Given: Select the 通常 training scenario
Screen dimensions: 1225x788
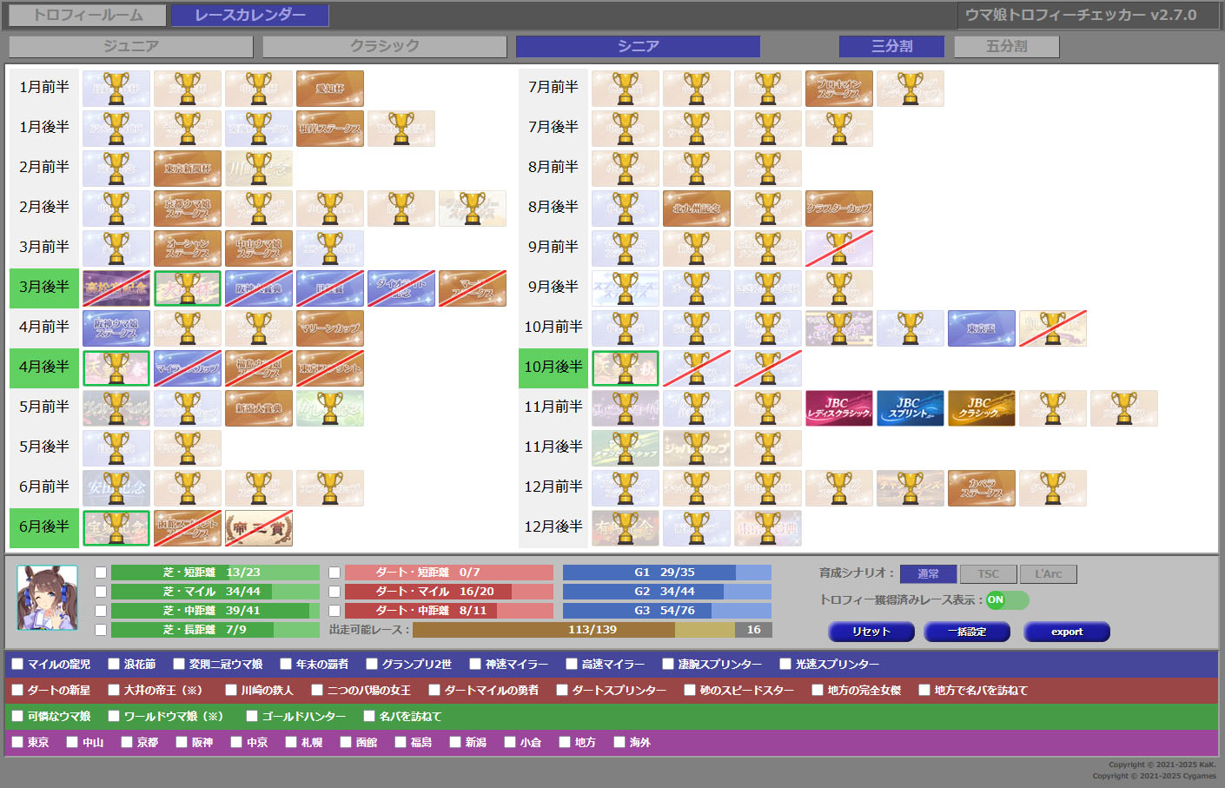Looking at the screenshot, I should click(x=928, y=574).
